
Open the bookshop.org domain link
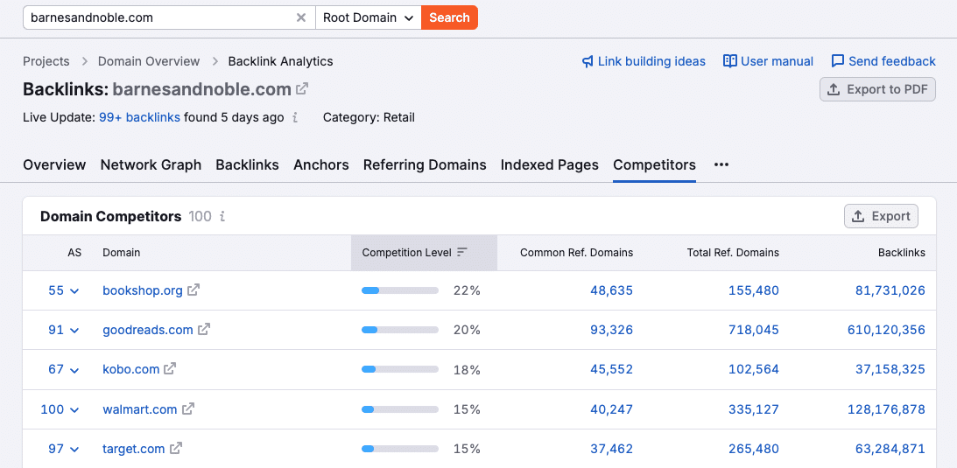coord(143,290)
